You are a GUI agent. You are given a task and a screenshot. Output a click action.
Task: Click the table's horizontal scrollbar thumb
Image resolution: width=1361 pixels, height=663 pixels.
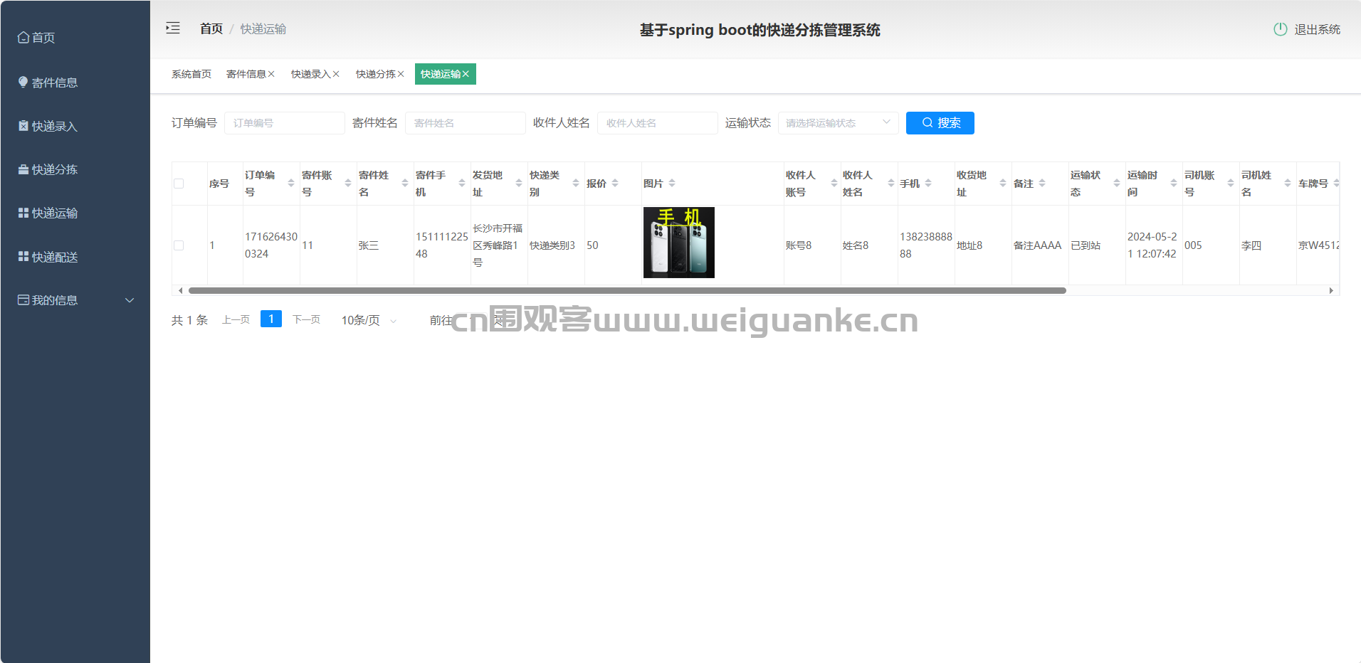[626, 290]
